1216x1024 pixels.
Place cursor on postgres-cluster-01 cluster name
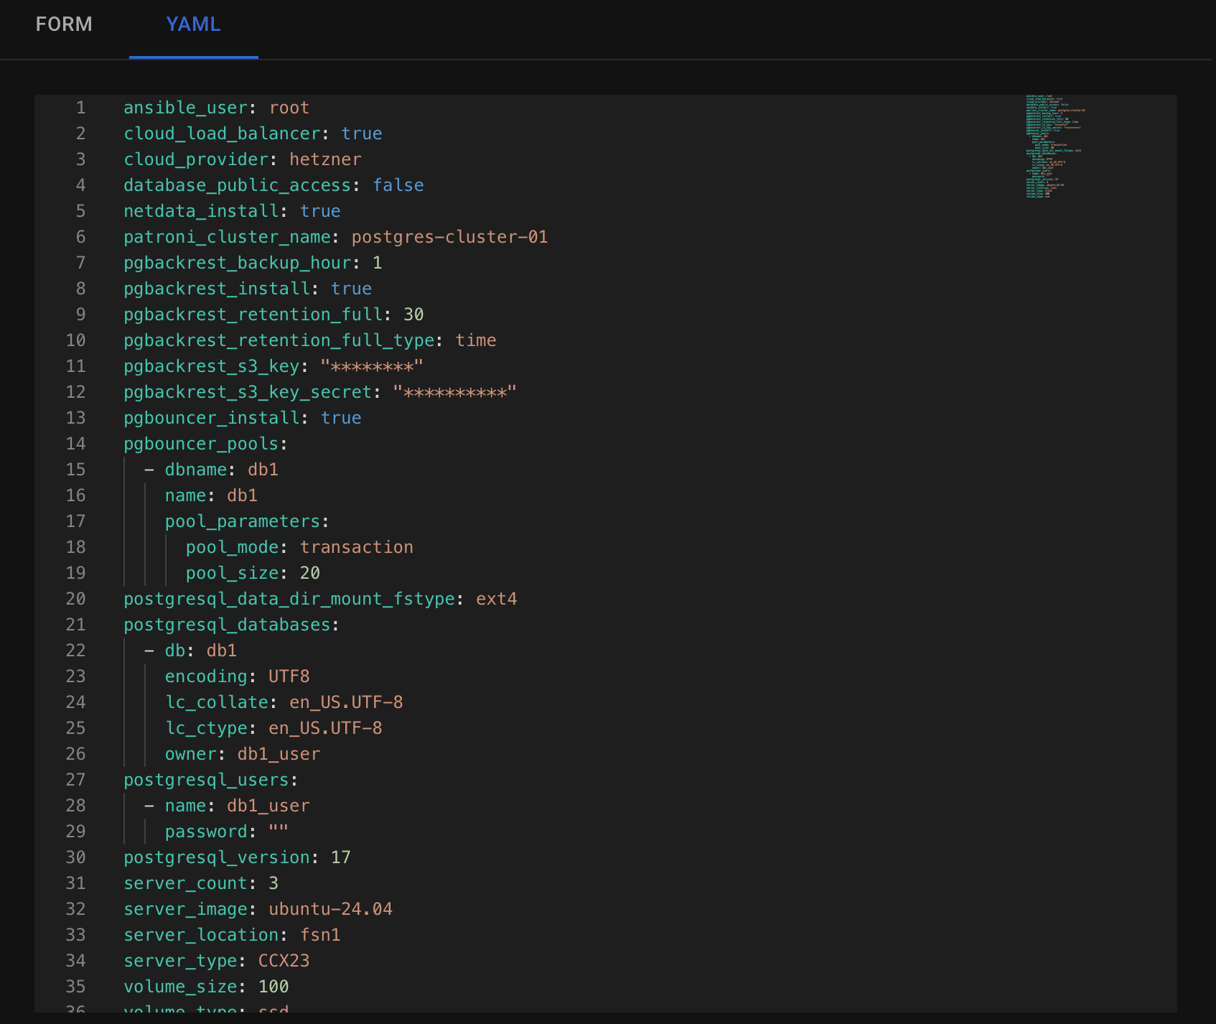(x=449, y=237)
